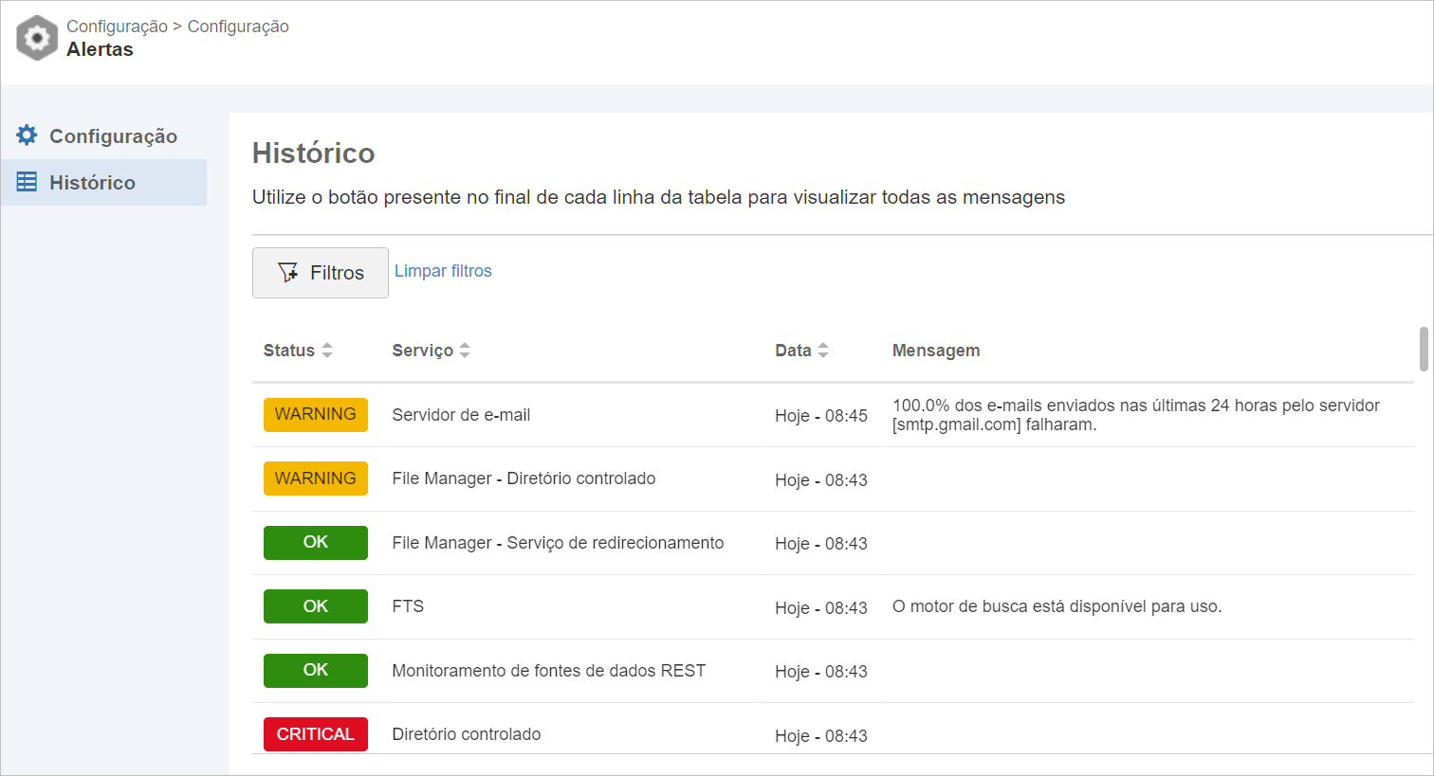1434x776 pixels.
Task: Click CRITICAL badge for Diretório controlado
Action: coord(316,734)
